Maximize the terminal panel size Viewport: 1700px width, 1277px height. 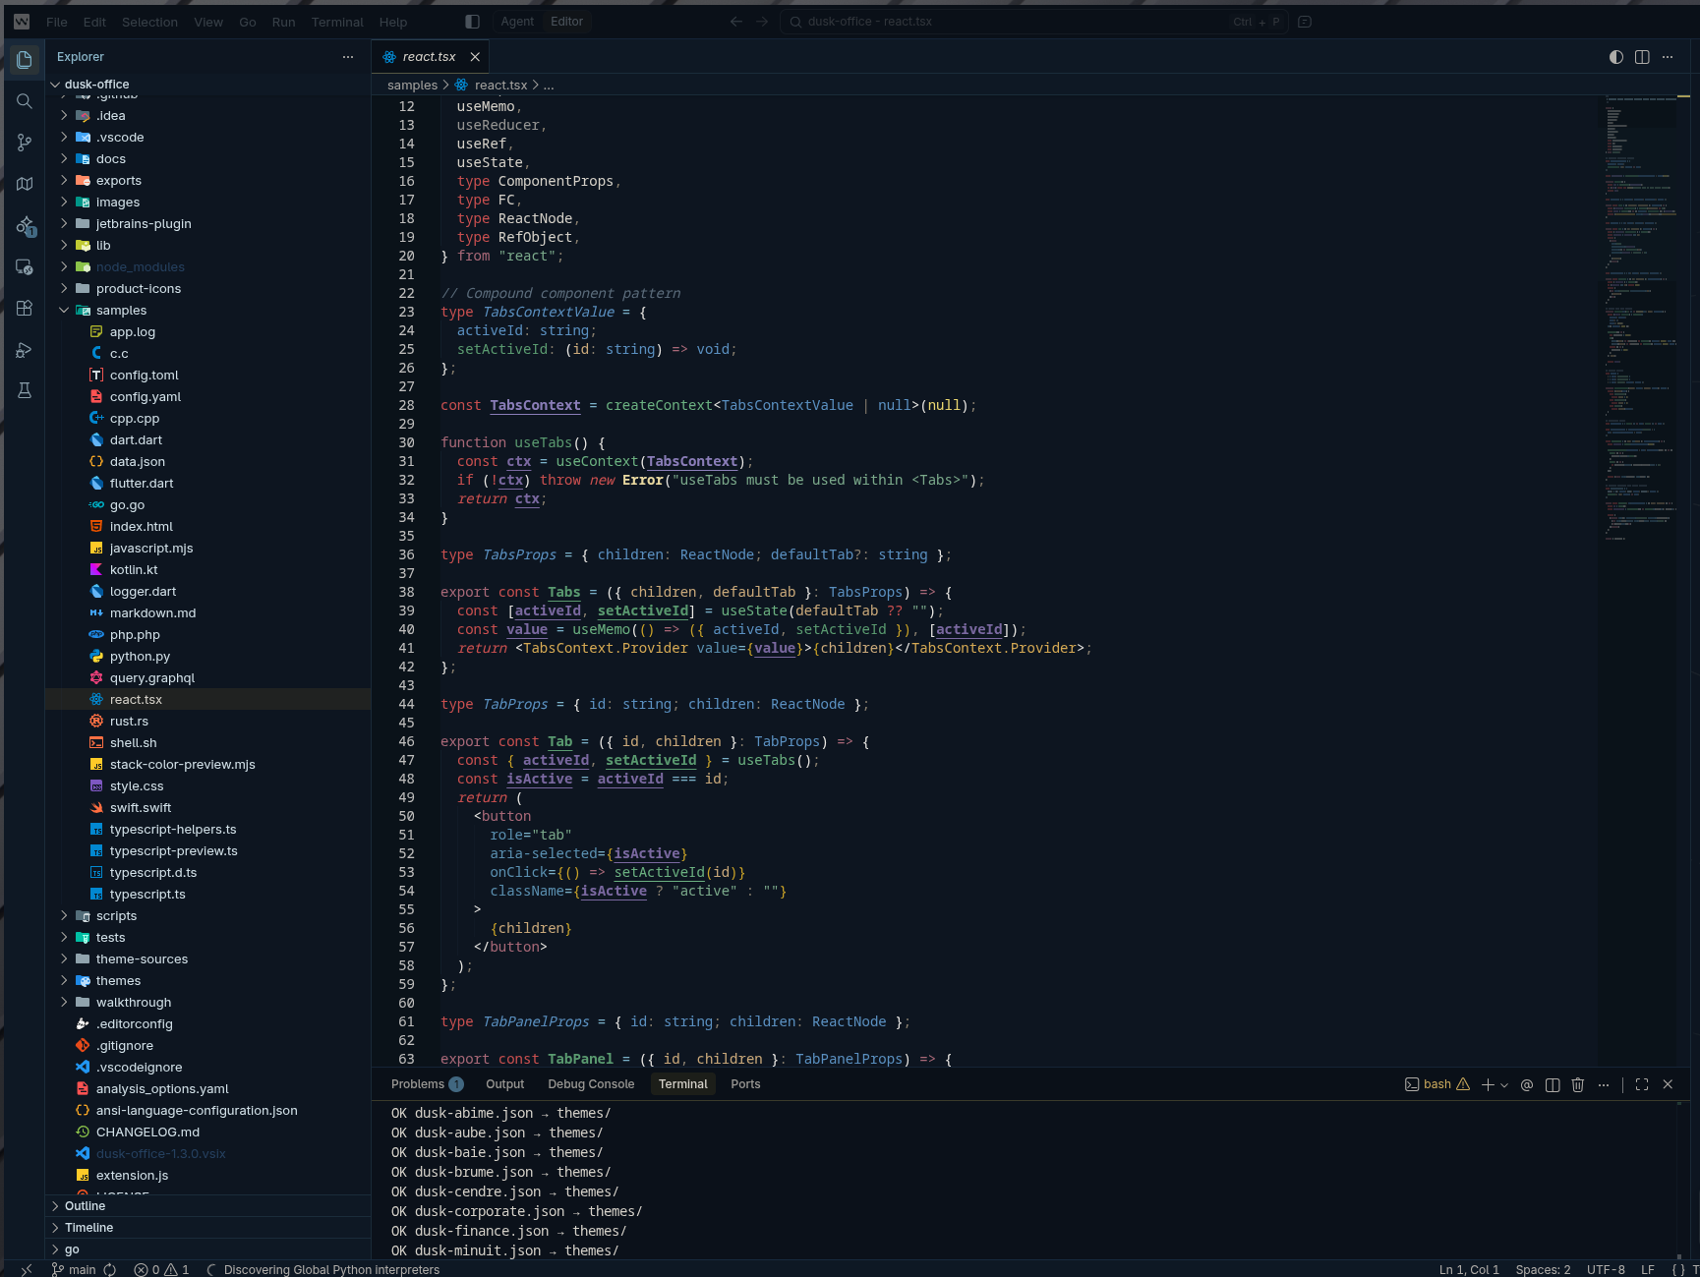point(1642,1084)
